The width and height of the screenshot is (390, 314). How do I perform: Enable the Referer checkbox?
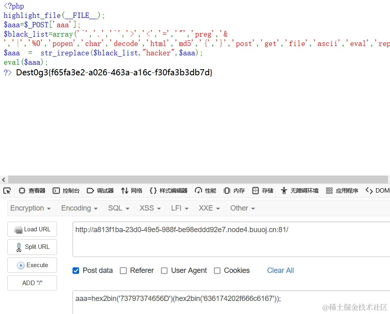[x=123, y=270]
